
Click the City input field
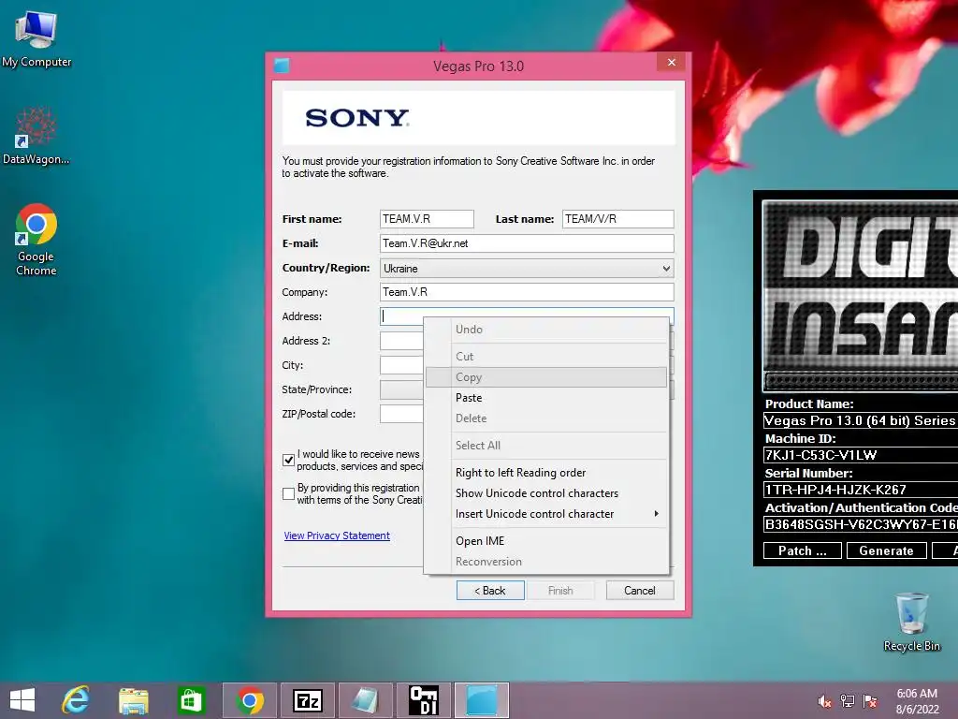click(401, 365)
